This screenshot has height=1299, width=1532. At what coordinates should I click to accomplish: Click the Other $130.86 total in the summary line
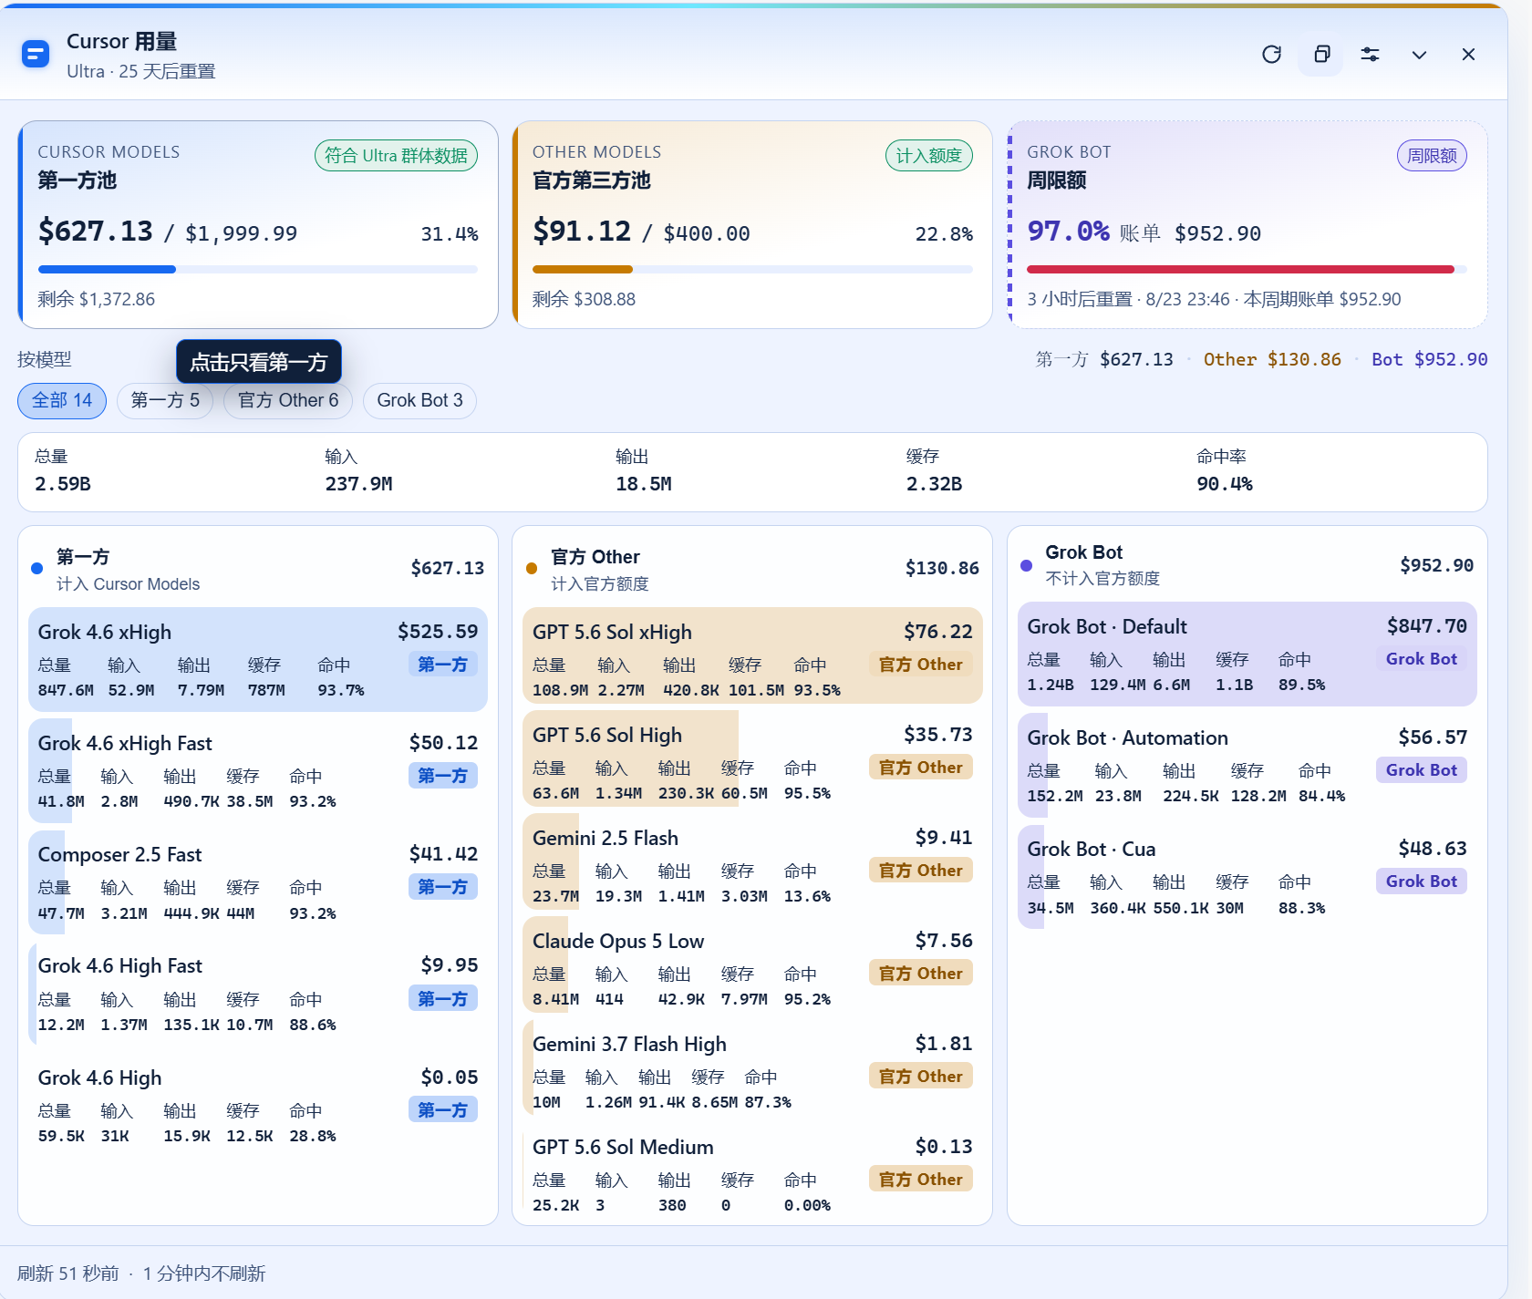click(x=1272, y=359)
